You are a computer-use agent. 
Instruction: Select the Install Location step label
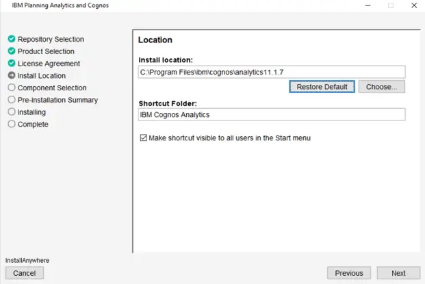coord(42,75)
